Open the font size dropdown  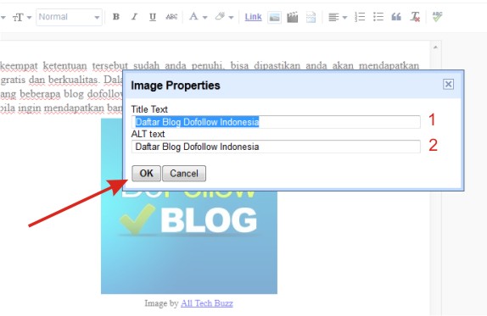(x=22, y=17)
